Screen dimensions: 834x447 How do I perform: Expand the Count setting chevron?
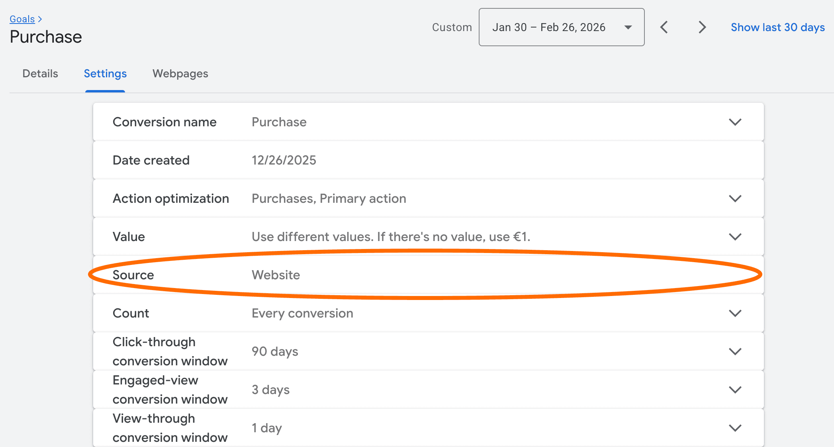735,313
